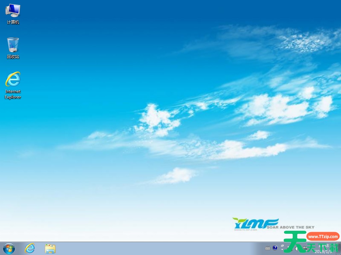Open the Computer (计算机) desktop icon
The image size is (341, 255).
click(x=13, y=13)
